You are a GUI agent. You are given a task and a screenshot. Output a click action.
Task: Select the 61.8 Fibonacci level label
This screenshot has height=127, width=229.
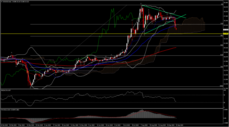point(222,55)
